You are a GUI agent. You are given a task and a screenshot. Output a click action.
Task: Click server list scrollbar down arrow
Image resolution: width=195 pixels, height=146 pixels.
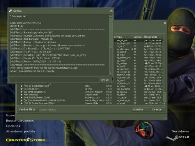(x=164, y=103)
